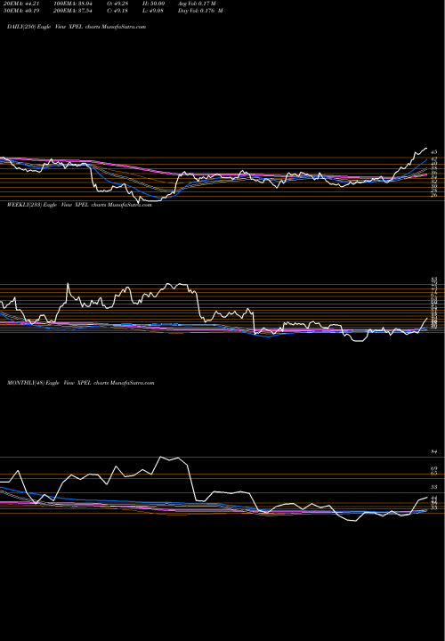Viewport: 445px width, 641px height.
Task: Click the MONTHLY(48) Eagle View chart title
Action: pyautogui.click(x=80, y=383)
